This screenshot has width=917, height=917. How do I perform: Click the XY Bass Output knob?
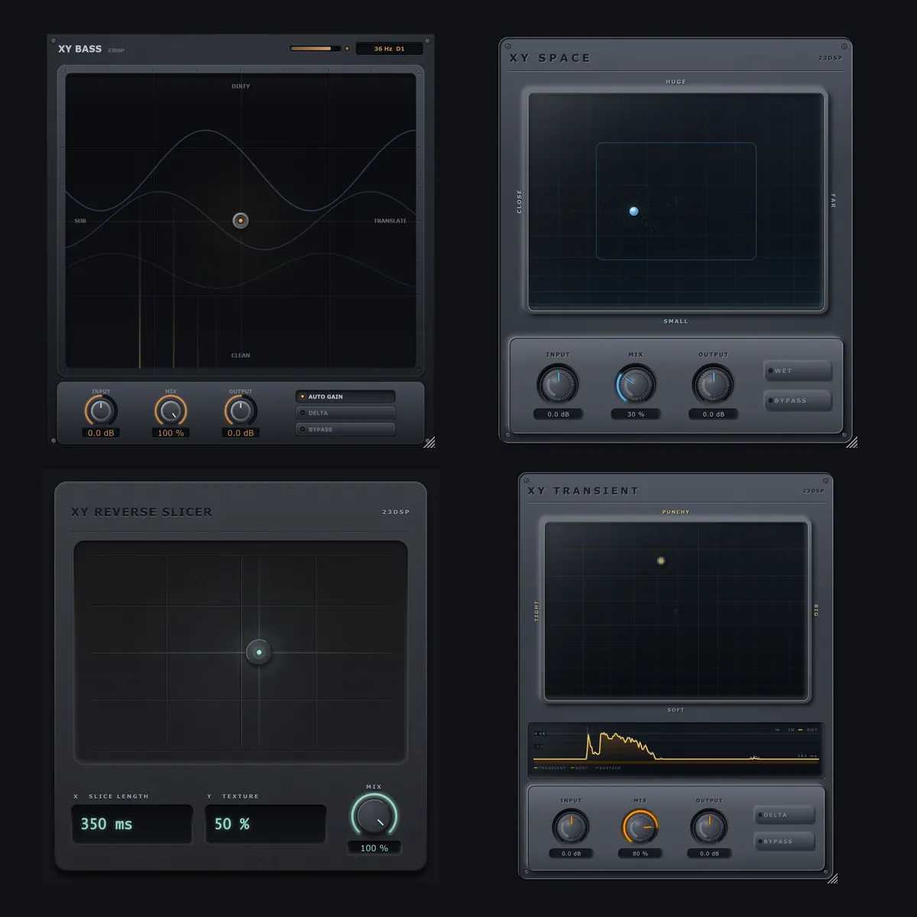tap(240, 411)
